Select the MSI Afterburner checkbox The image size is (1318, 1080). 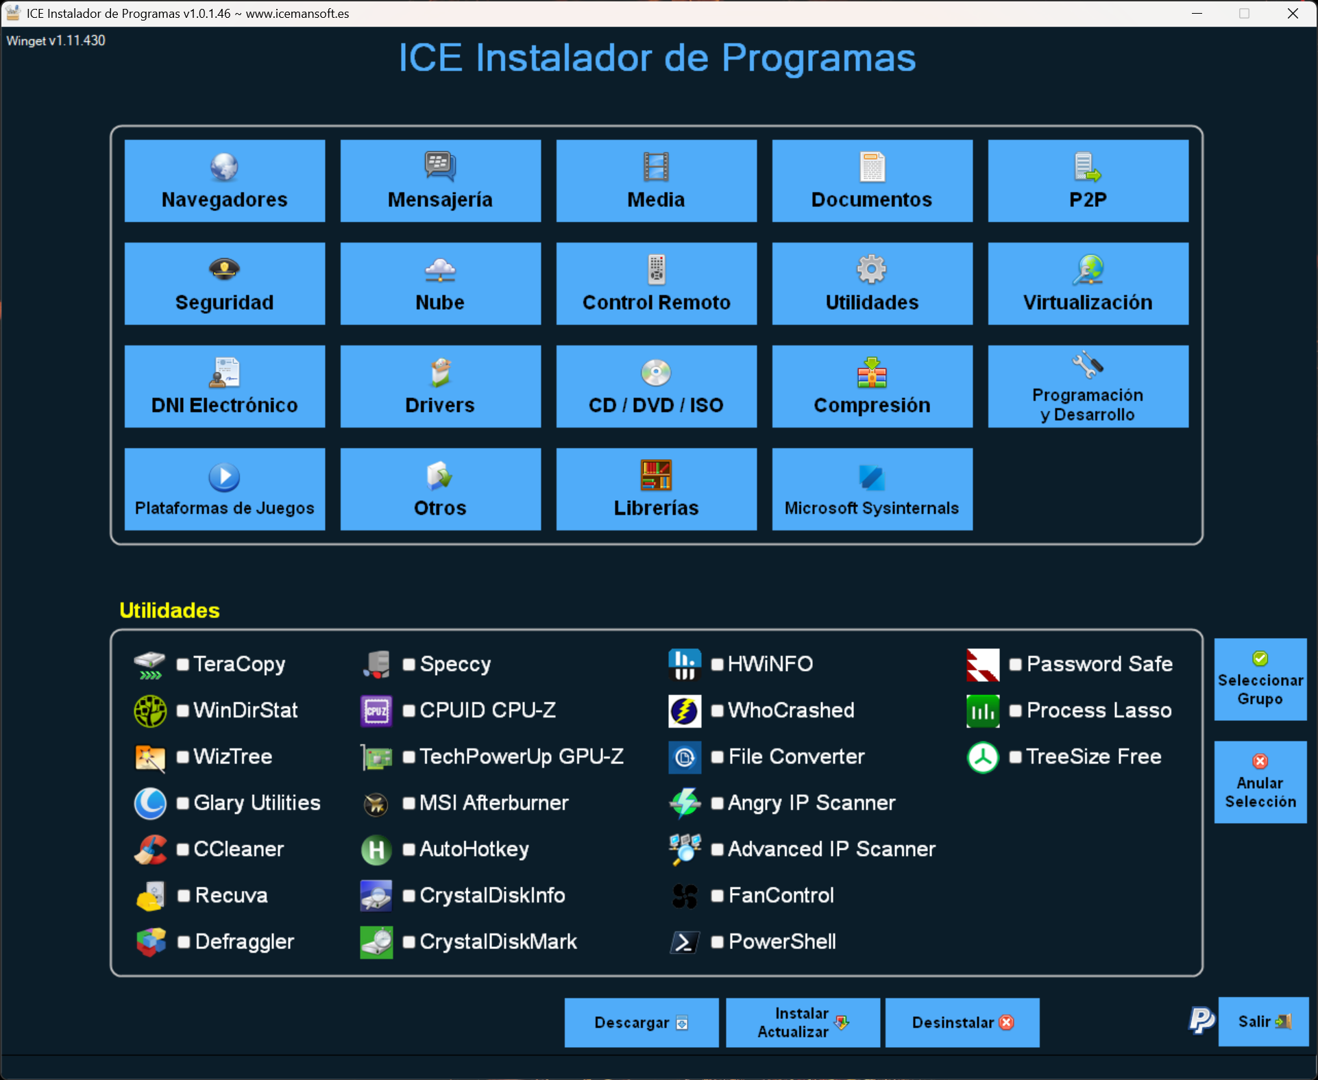[409, 803]
